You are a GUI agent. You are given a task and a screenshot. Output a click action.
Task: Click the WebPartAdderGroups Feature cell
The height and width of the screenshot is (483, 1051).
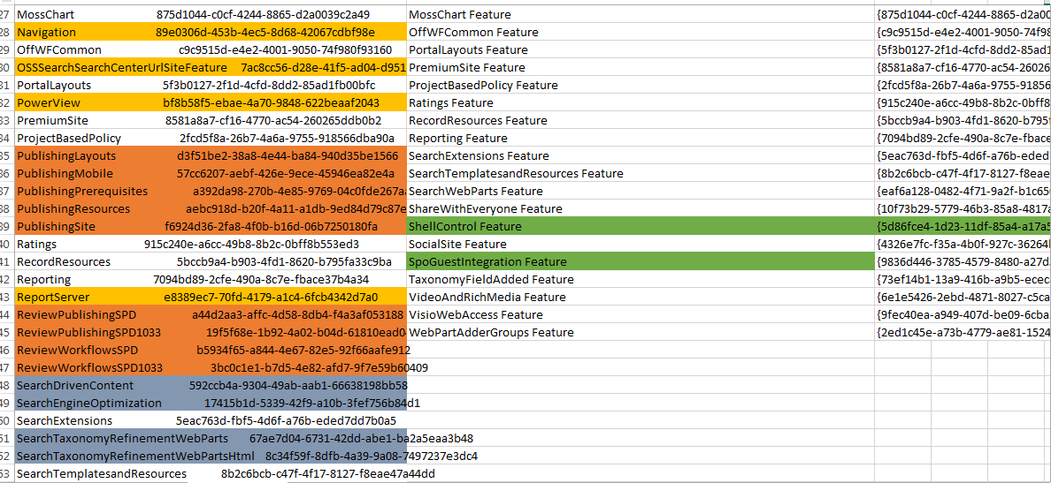tap(491, 333)
